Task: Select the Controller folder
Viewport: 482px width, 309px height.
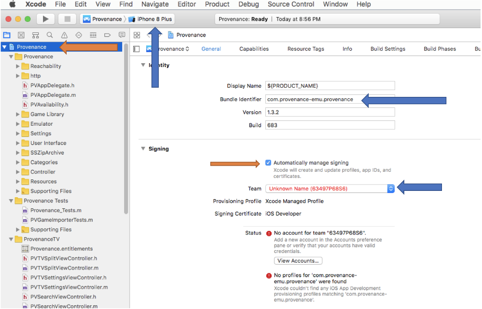Action: pos(39,172)
